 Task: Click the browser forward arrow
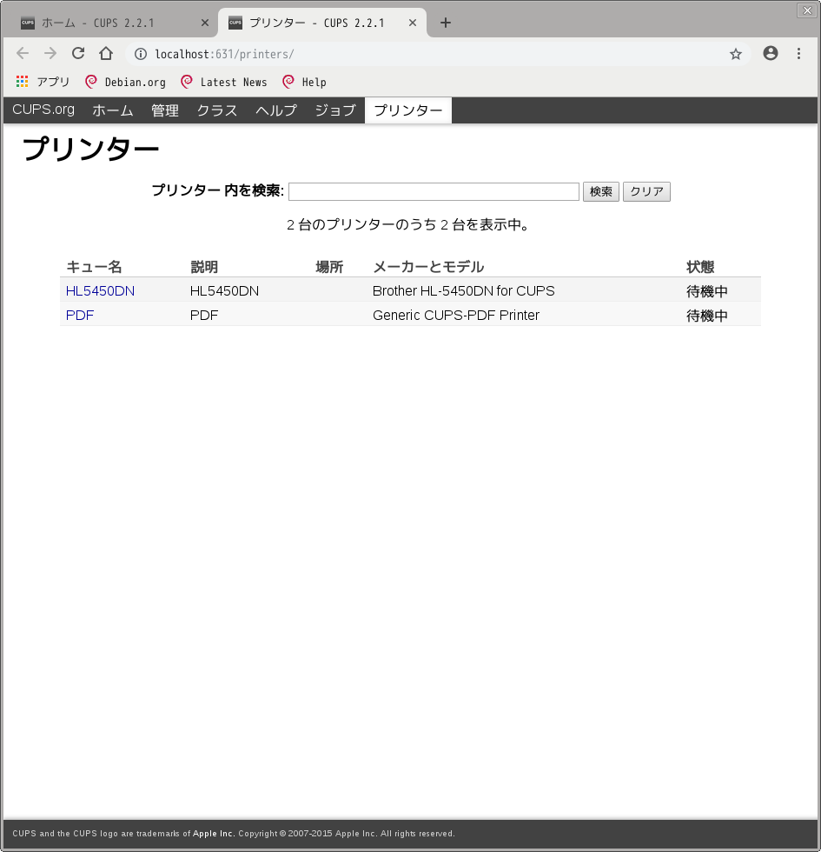pyautogui.click(x=50, y=53)
